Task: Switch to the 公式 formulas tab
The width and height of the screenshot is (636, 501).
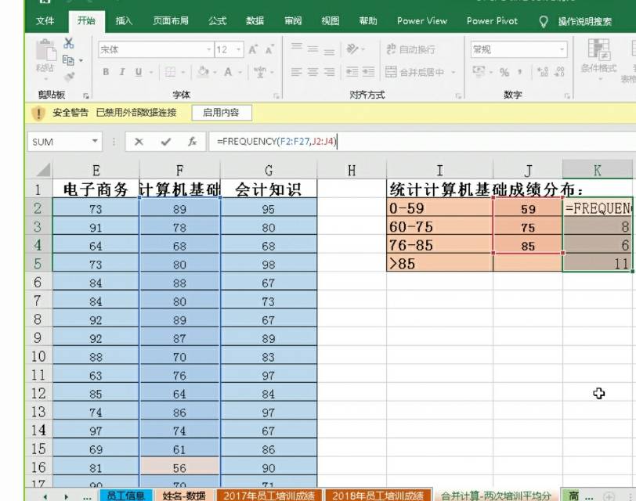Action: point(218,20)
